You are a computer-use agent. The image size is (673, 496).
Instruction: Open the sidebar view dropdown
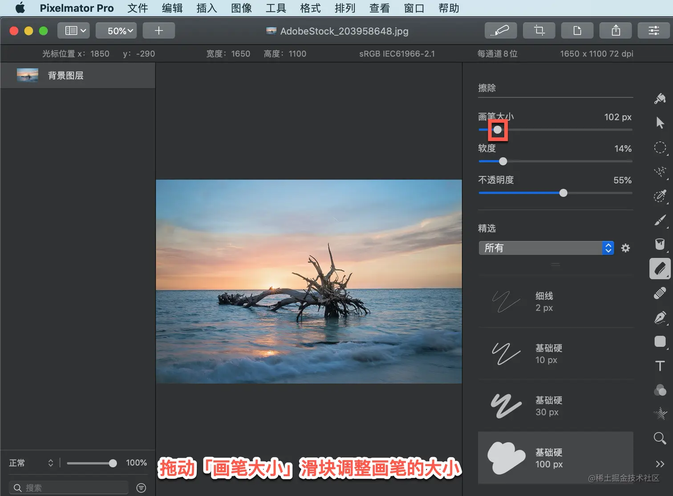tap(74, 31)
